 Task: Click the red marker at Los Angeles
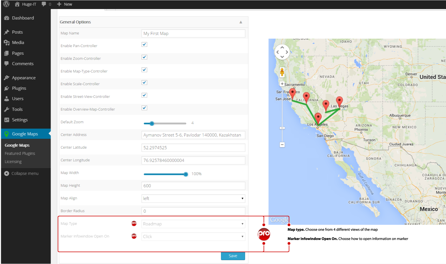tap(318, 118)
